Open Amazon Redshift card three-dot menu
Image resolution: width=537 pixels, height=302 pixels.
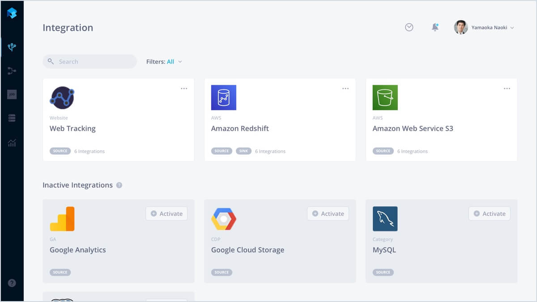click(x=345, y=88)
